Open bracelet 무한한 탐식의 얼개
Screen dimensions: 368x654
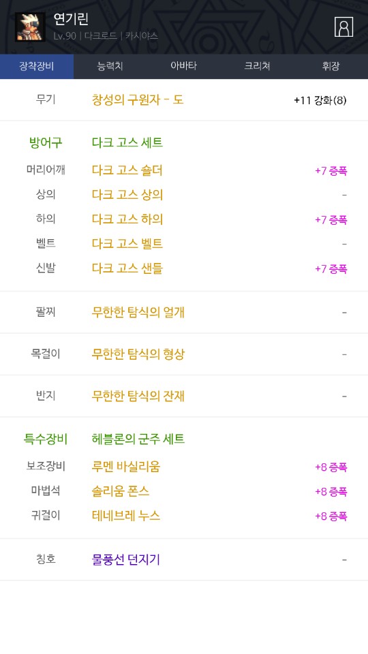tap(138, 313)
